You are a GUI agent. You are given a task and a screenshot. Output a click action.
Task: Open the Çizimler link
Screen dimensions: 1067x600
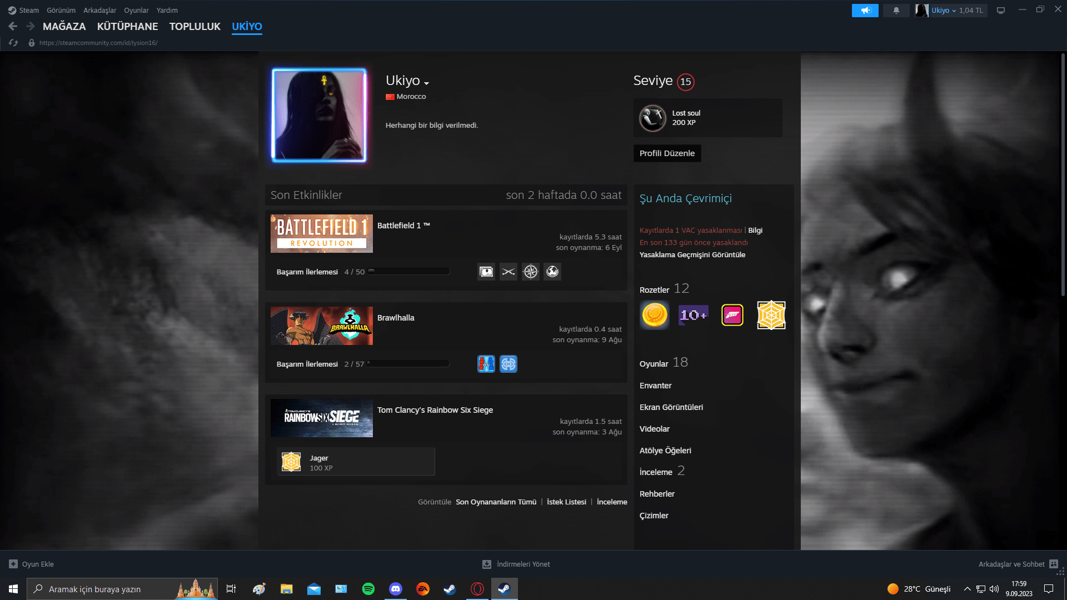click(654, 516)
